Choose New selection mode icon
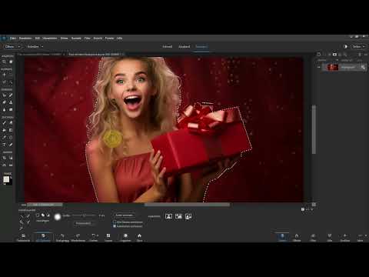The height and width of the screenshot is (277, 369). [x=38, y=215]
